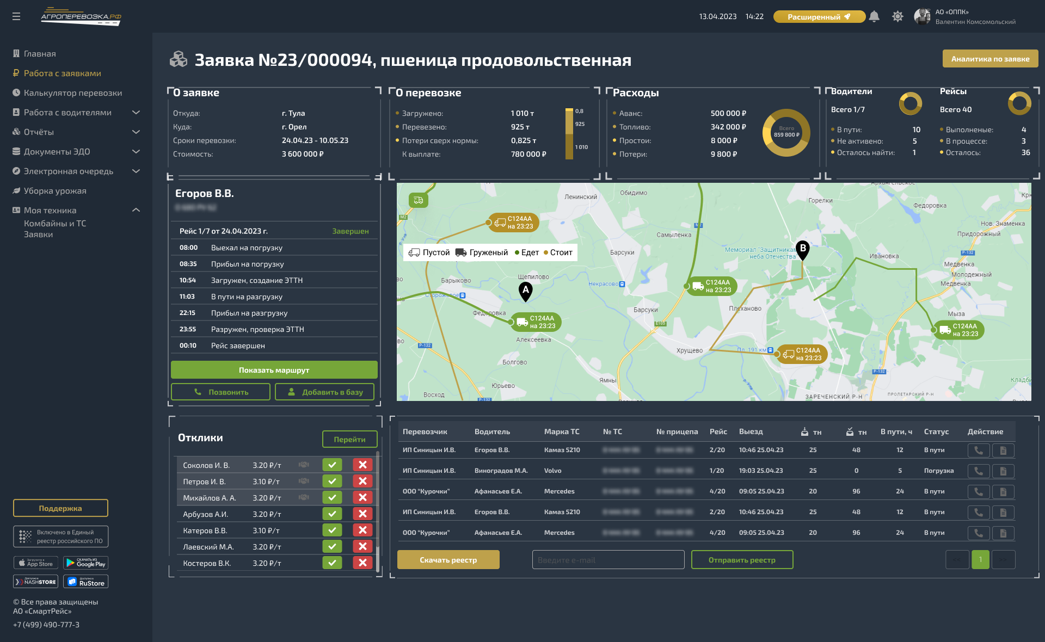Accept response from Соколов И. В.
This screenshot has height=642, width=1045.
click(x=332, y=465)
